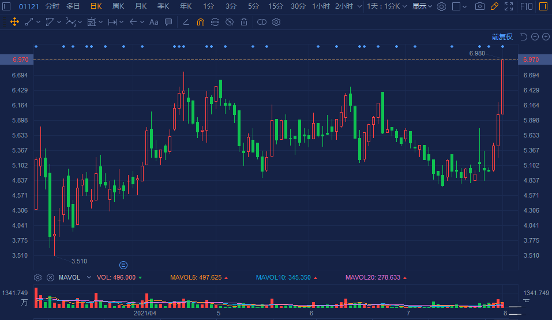Expand the measurement tool options arrow
Viewport: 552px width, 320px height.
tap(101, 22)
